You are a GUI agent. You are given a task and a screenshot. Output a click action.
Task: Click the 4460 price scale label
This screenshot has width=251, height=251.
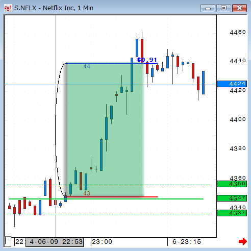[238, 32]
